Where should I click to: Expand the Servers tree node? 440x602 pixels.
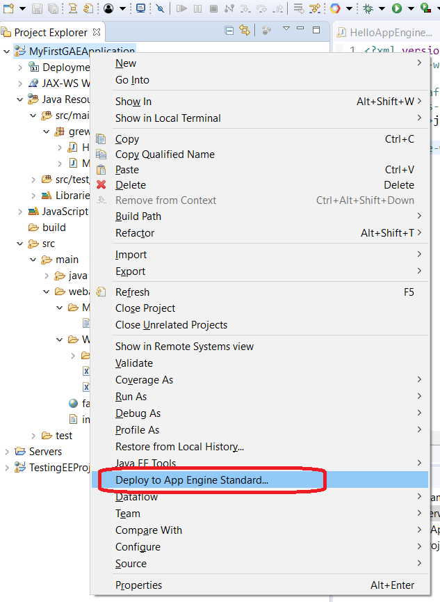tap(7, 452)
